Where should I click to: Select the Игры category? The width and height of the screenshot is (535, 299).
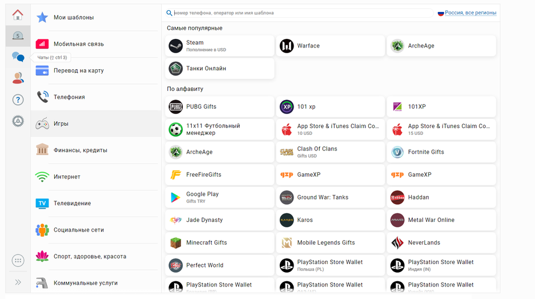point(96,123)
